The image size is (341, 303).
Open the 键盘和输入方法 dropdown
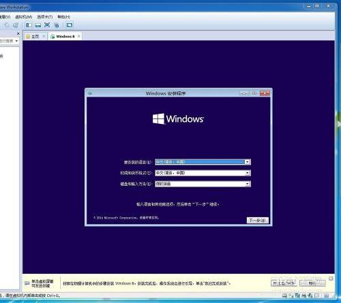(x=203, y=184)
